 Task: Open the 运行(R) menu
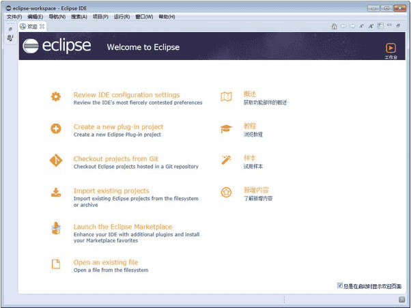[122, 16]
